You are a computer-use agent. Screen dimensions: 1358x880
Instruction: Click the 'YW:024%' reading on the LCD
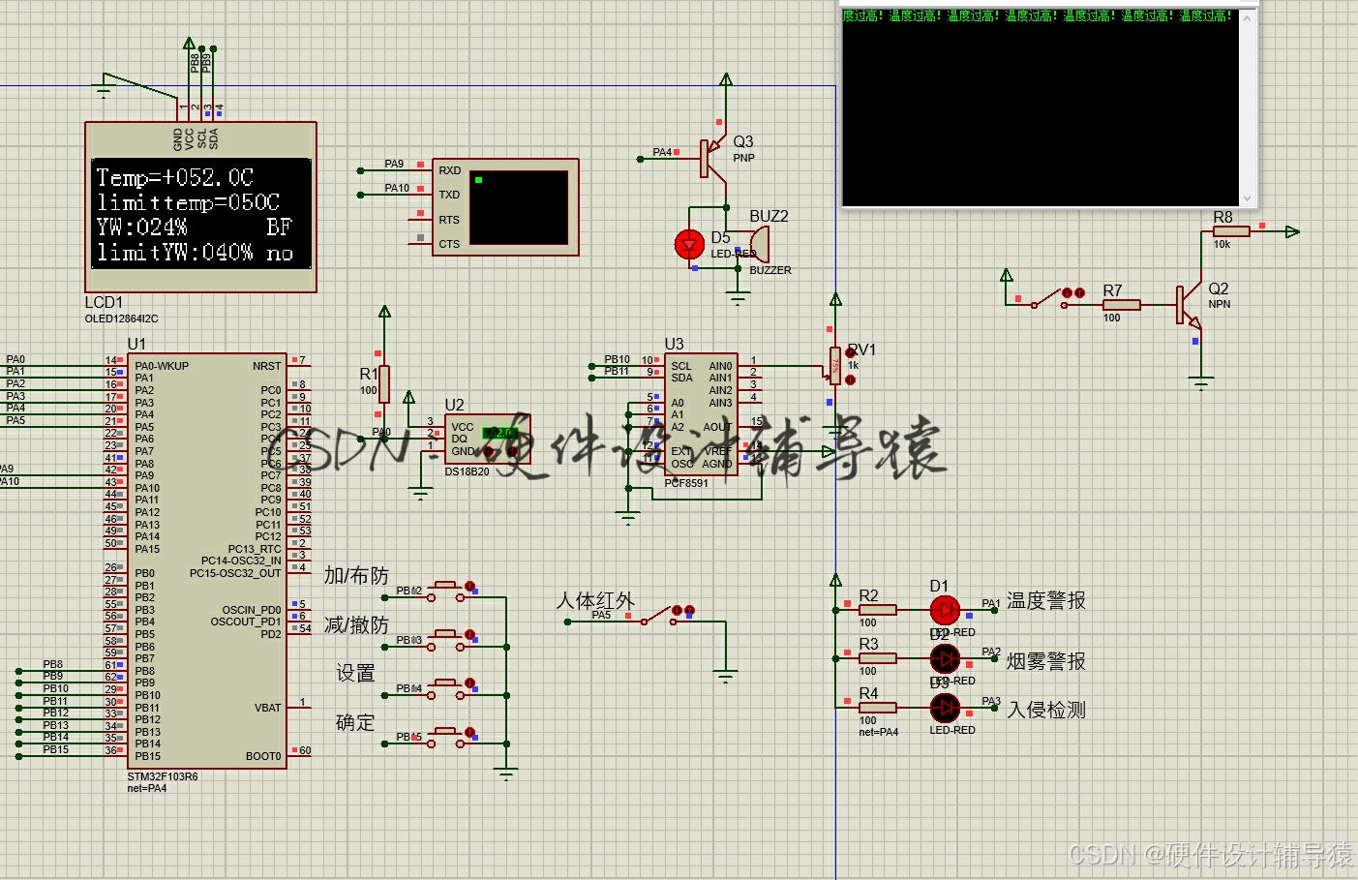pyautogui.click(x=141, y=227)
